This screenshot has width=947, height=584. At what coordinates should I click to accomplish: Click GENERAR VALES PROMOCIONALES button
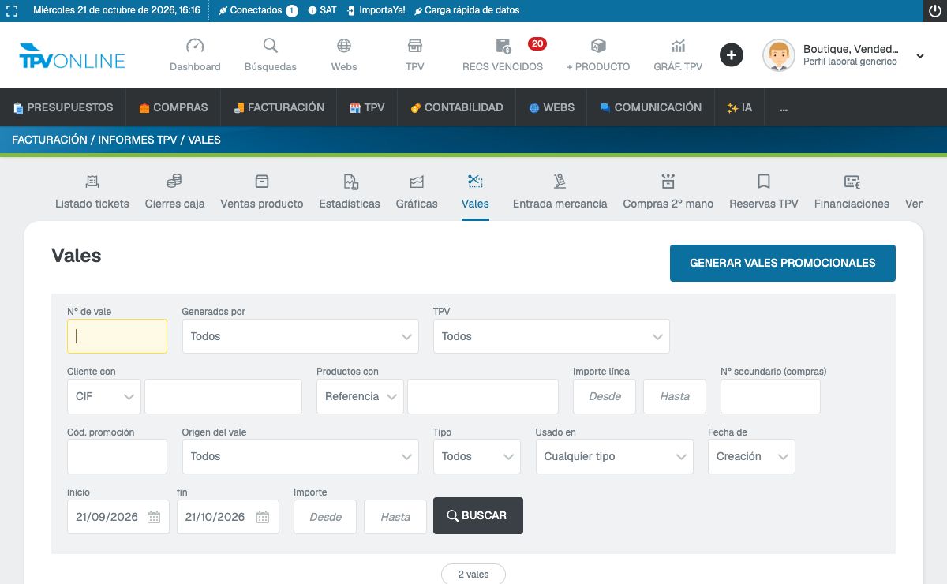point(783,263)
